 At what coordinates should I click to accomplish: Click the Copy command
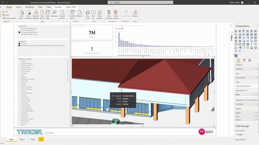tap(6, 15)
